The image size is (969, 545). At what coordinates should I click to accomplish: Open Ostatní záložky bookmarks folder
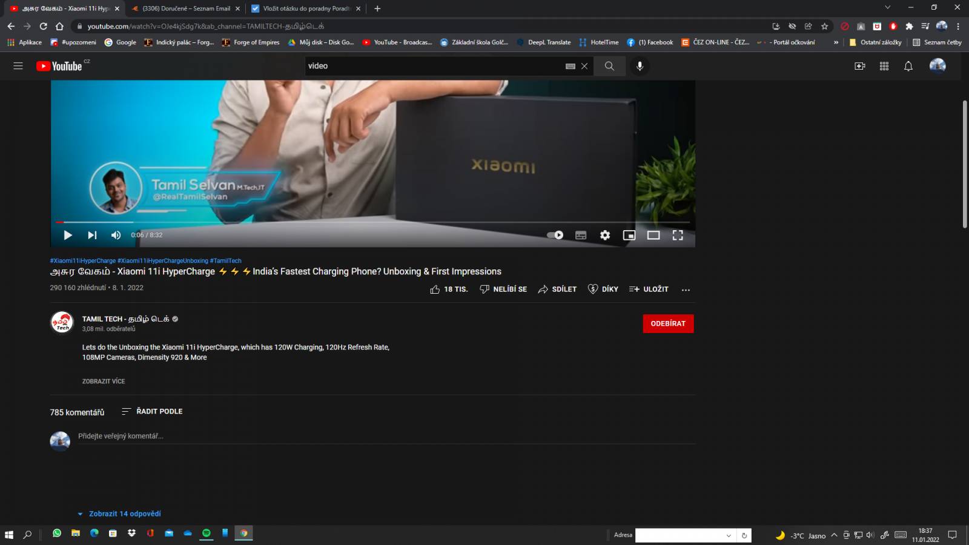(875, 42)
